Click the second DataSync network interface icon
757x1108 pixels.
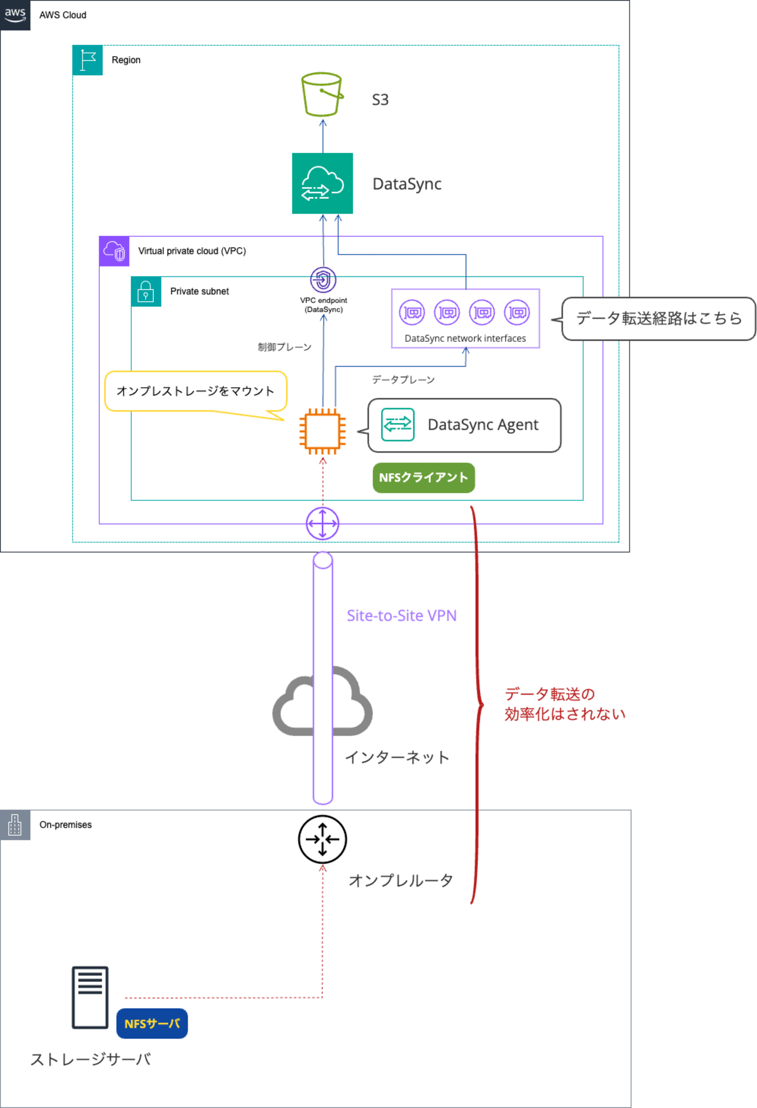click(447, 312)
